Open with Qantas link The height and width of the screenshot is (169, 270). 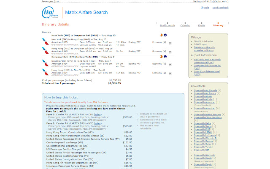click(203, 141)
